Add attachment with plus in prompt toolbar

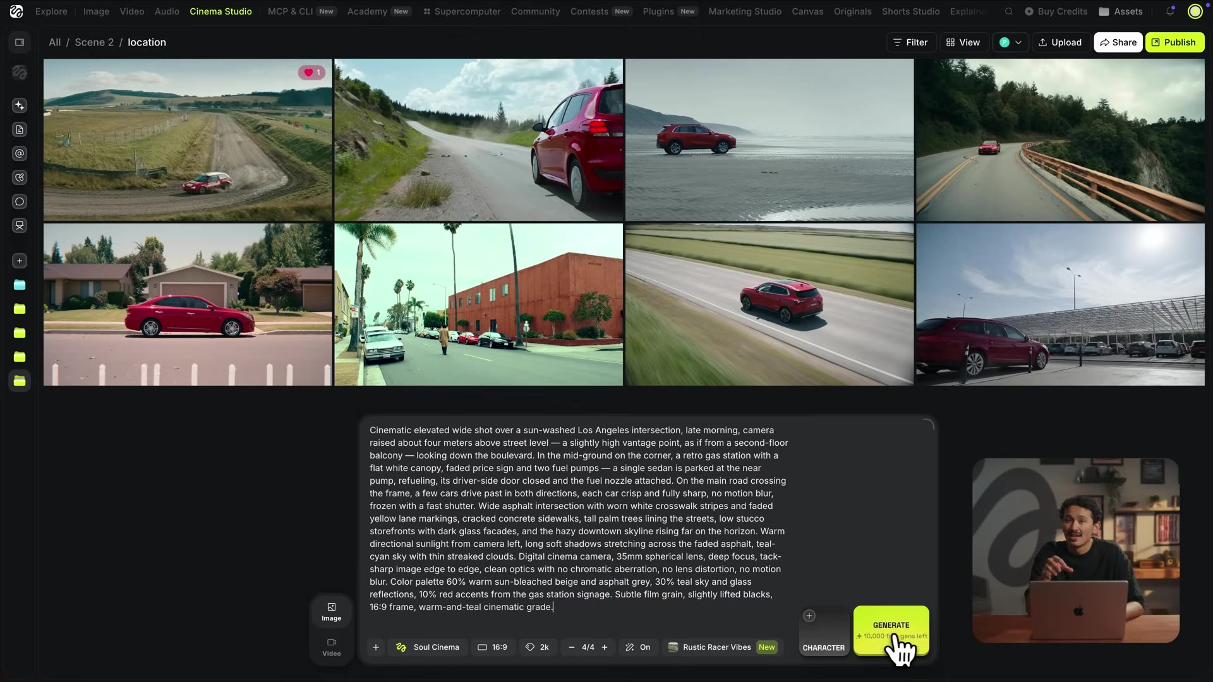click(376, 647)
